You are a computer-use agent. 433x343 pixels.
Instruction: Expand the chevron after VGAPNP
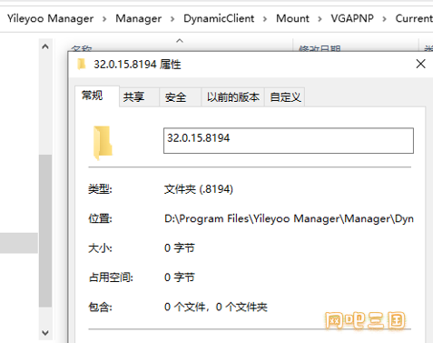[385, 19]
